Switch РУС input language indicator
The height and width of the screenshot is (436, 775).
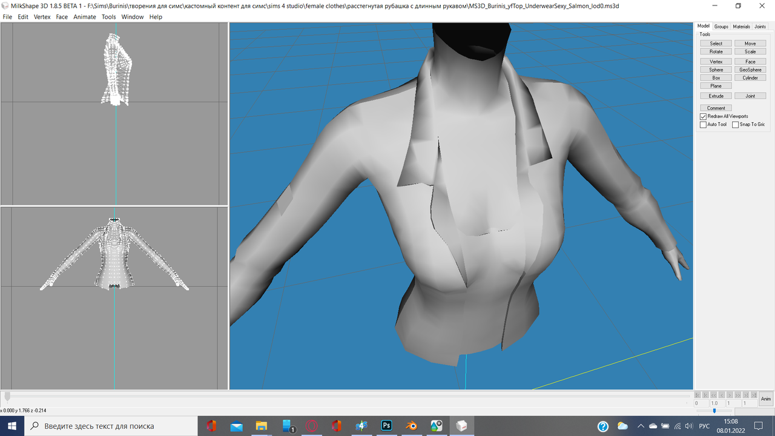click(x=705, y=426)
